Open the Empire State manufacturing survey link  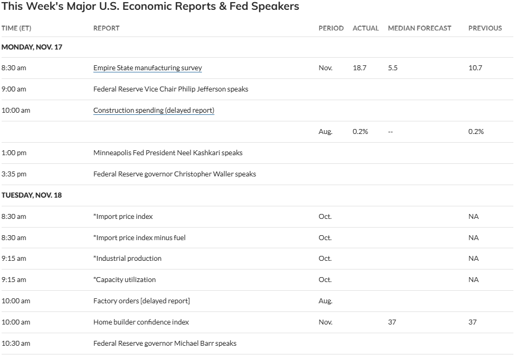pyautogui.click(x=148, y=68)
